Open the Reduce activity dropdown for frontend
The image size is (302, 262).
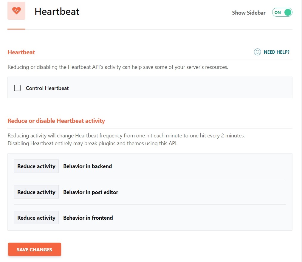tap(36, 218)
